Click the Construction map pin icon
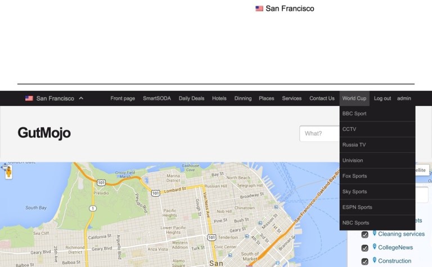This screenshot has width=432, height=267. click(374, 260)
